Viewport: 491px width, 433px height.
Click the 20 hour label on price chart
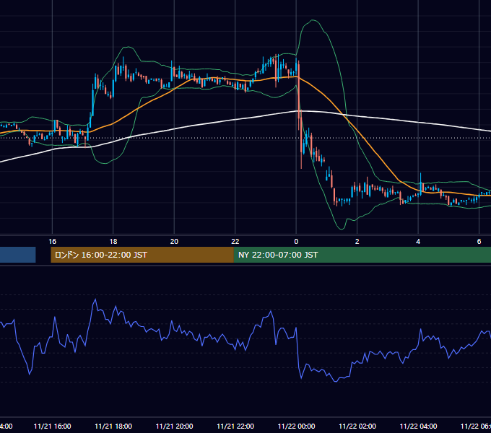pos(174,242)
